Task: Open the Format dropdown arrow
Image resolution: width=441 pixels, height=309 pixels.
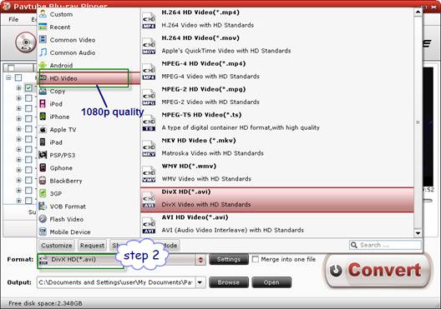Action: [200, 260]
